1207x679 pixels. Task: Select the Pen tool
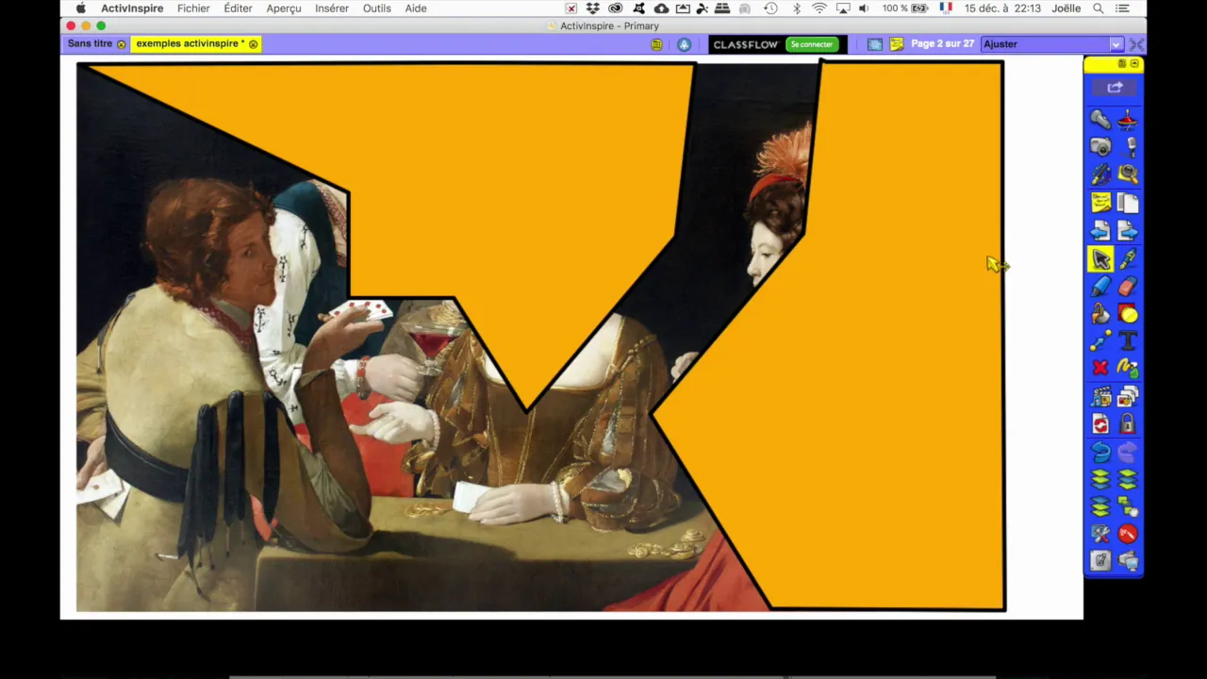point(1128,258)
